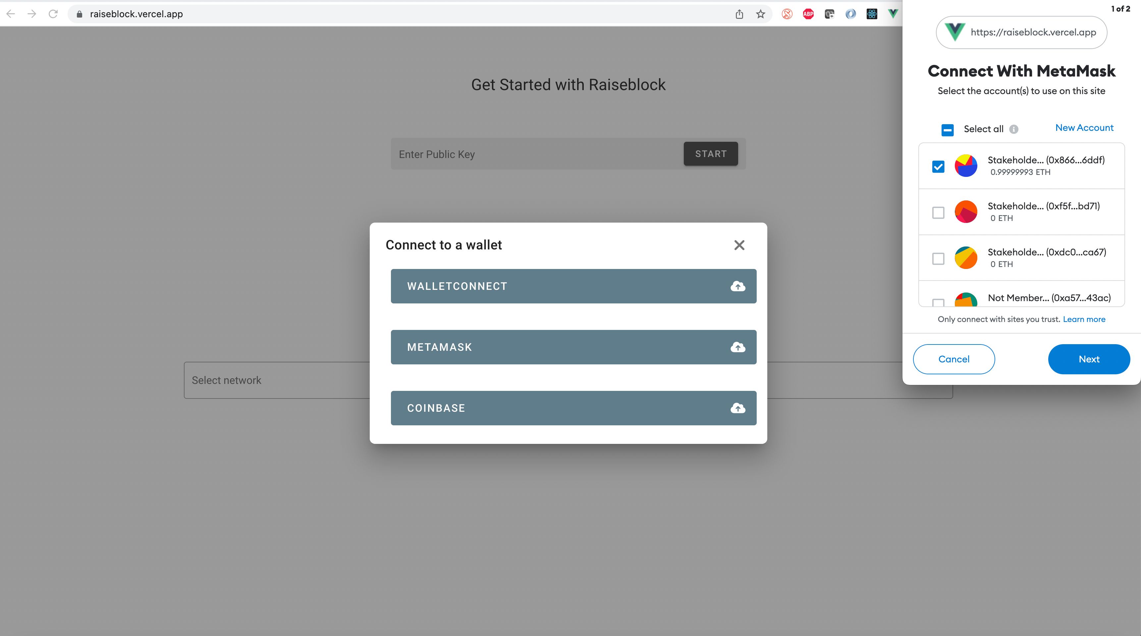Click avatar of account 0x866...6ddf
This screenshot has width=1141, height=636.
[966, 166]
